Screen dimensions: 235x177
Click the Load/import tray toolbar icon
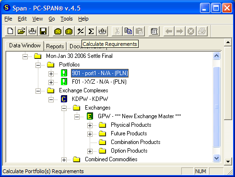tap(32, 31)
